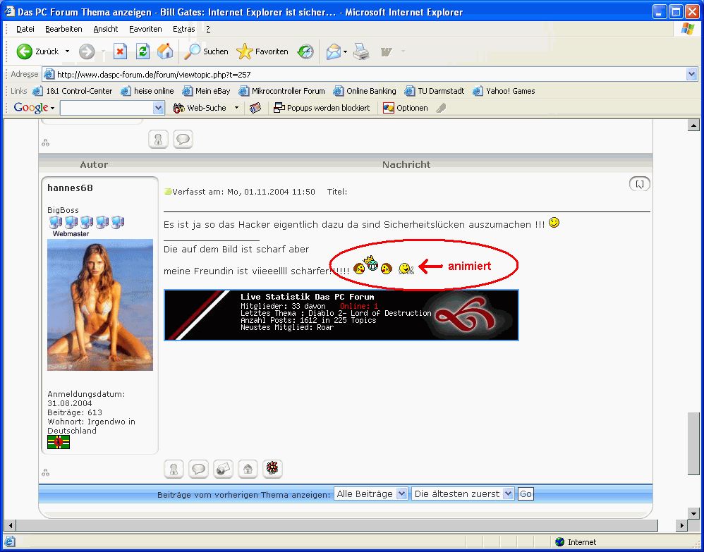Click the flower icon below the post
704x552 pixels.
272,469
